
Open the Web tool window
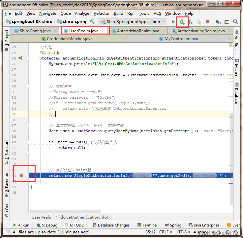click(x=6, y=211)
